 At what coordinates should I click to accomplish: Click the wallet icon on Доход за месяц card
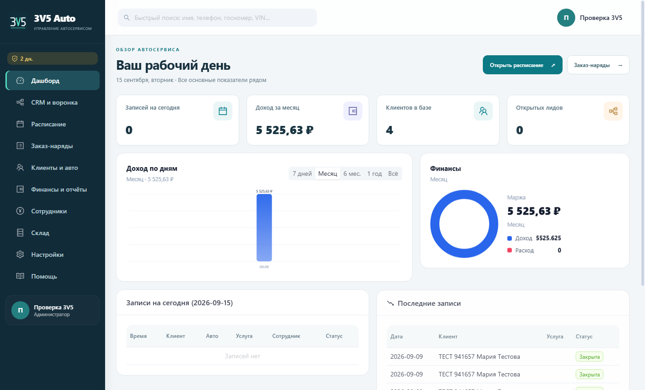point(353,111)
